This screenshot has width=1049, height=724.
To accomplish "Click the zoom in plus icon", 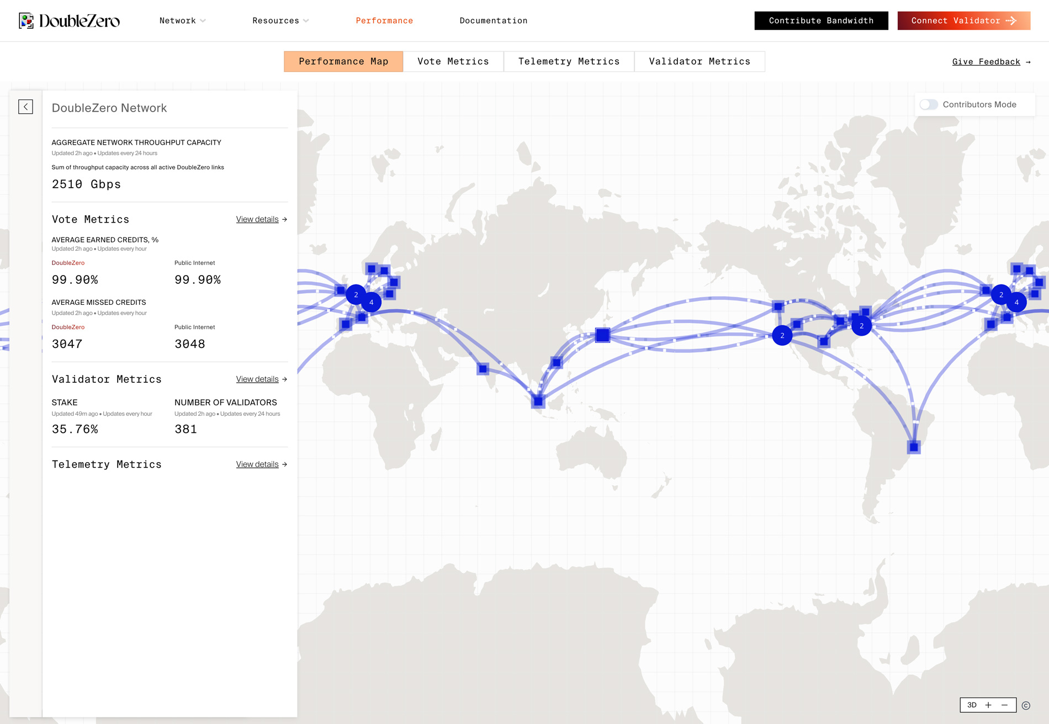I will tap(988, 705).
